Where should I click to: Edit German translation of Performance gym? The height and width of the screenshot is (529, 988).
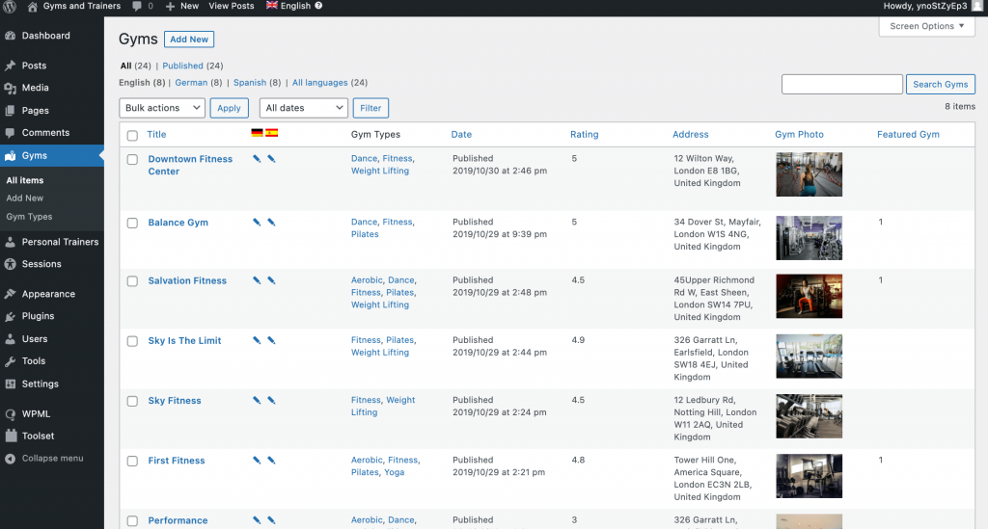click(x=257, y=520)
